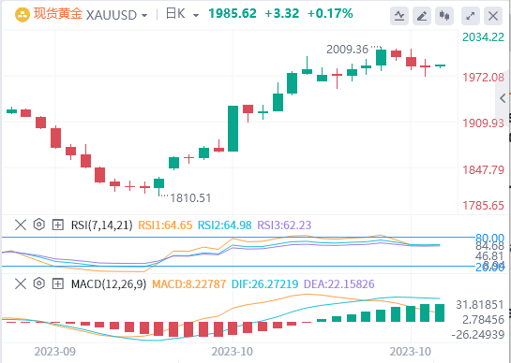This screenshot has height=363, width=511.
Task: Click the RSI2:64.98 value
Action: (x=224, y=225)
